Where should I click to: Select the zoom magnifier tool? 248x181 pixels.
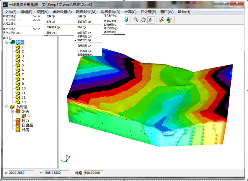point(136,20)
